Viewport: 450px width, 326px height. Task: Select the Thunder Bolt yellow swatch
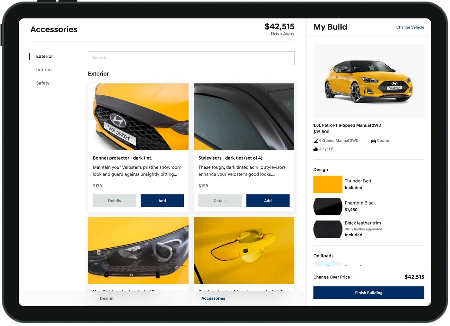[x=328, y=185]
